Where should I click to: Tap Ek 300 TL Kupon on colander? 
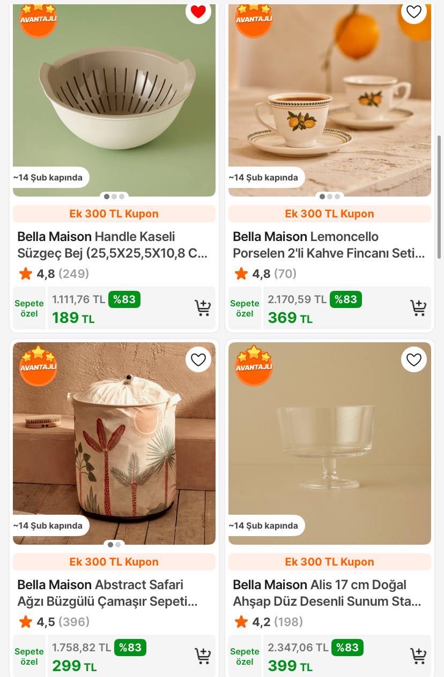[114, 214]
